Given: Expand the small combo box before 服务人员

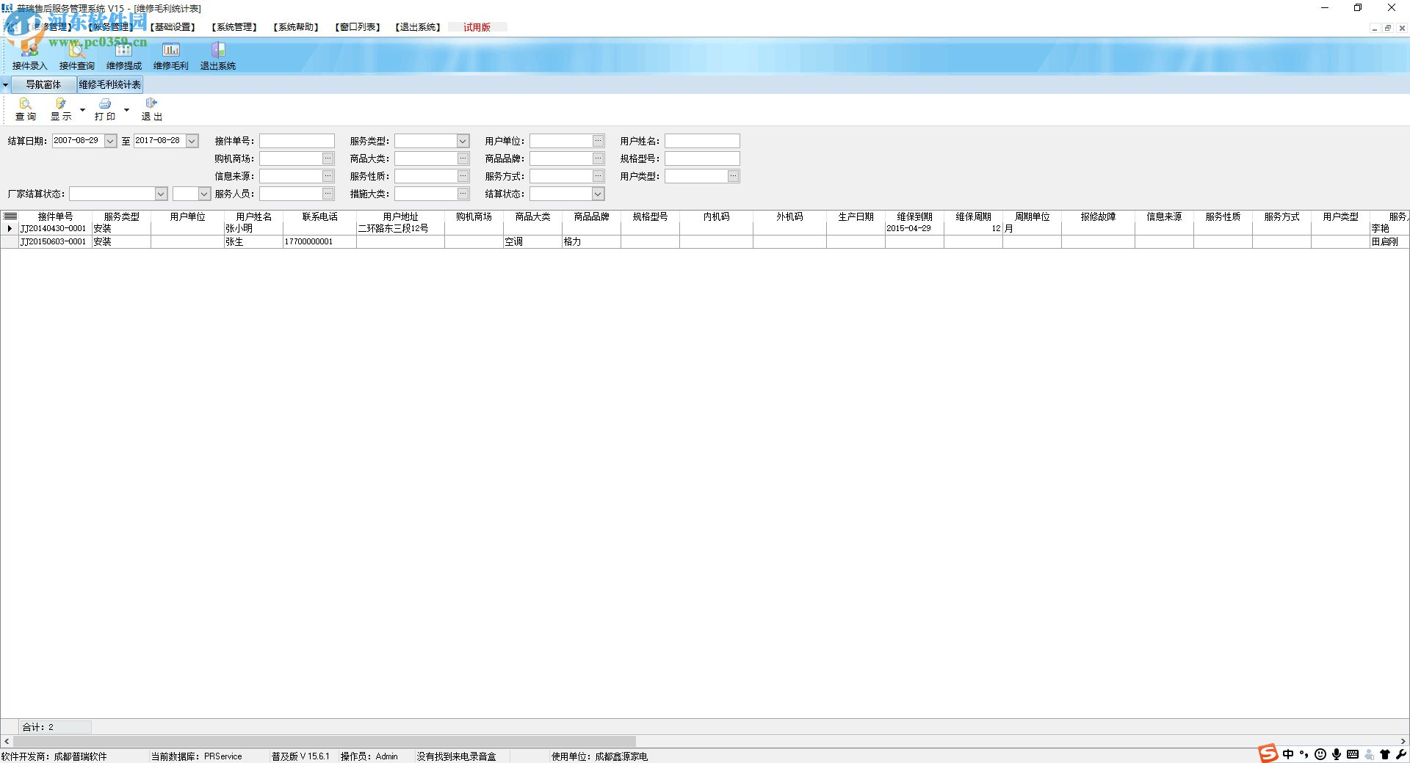Looking at the screenshot, I should pos(204,194).
